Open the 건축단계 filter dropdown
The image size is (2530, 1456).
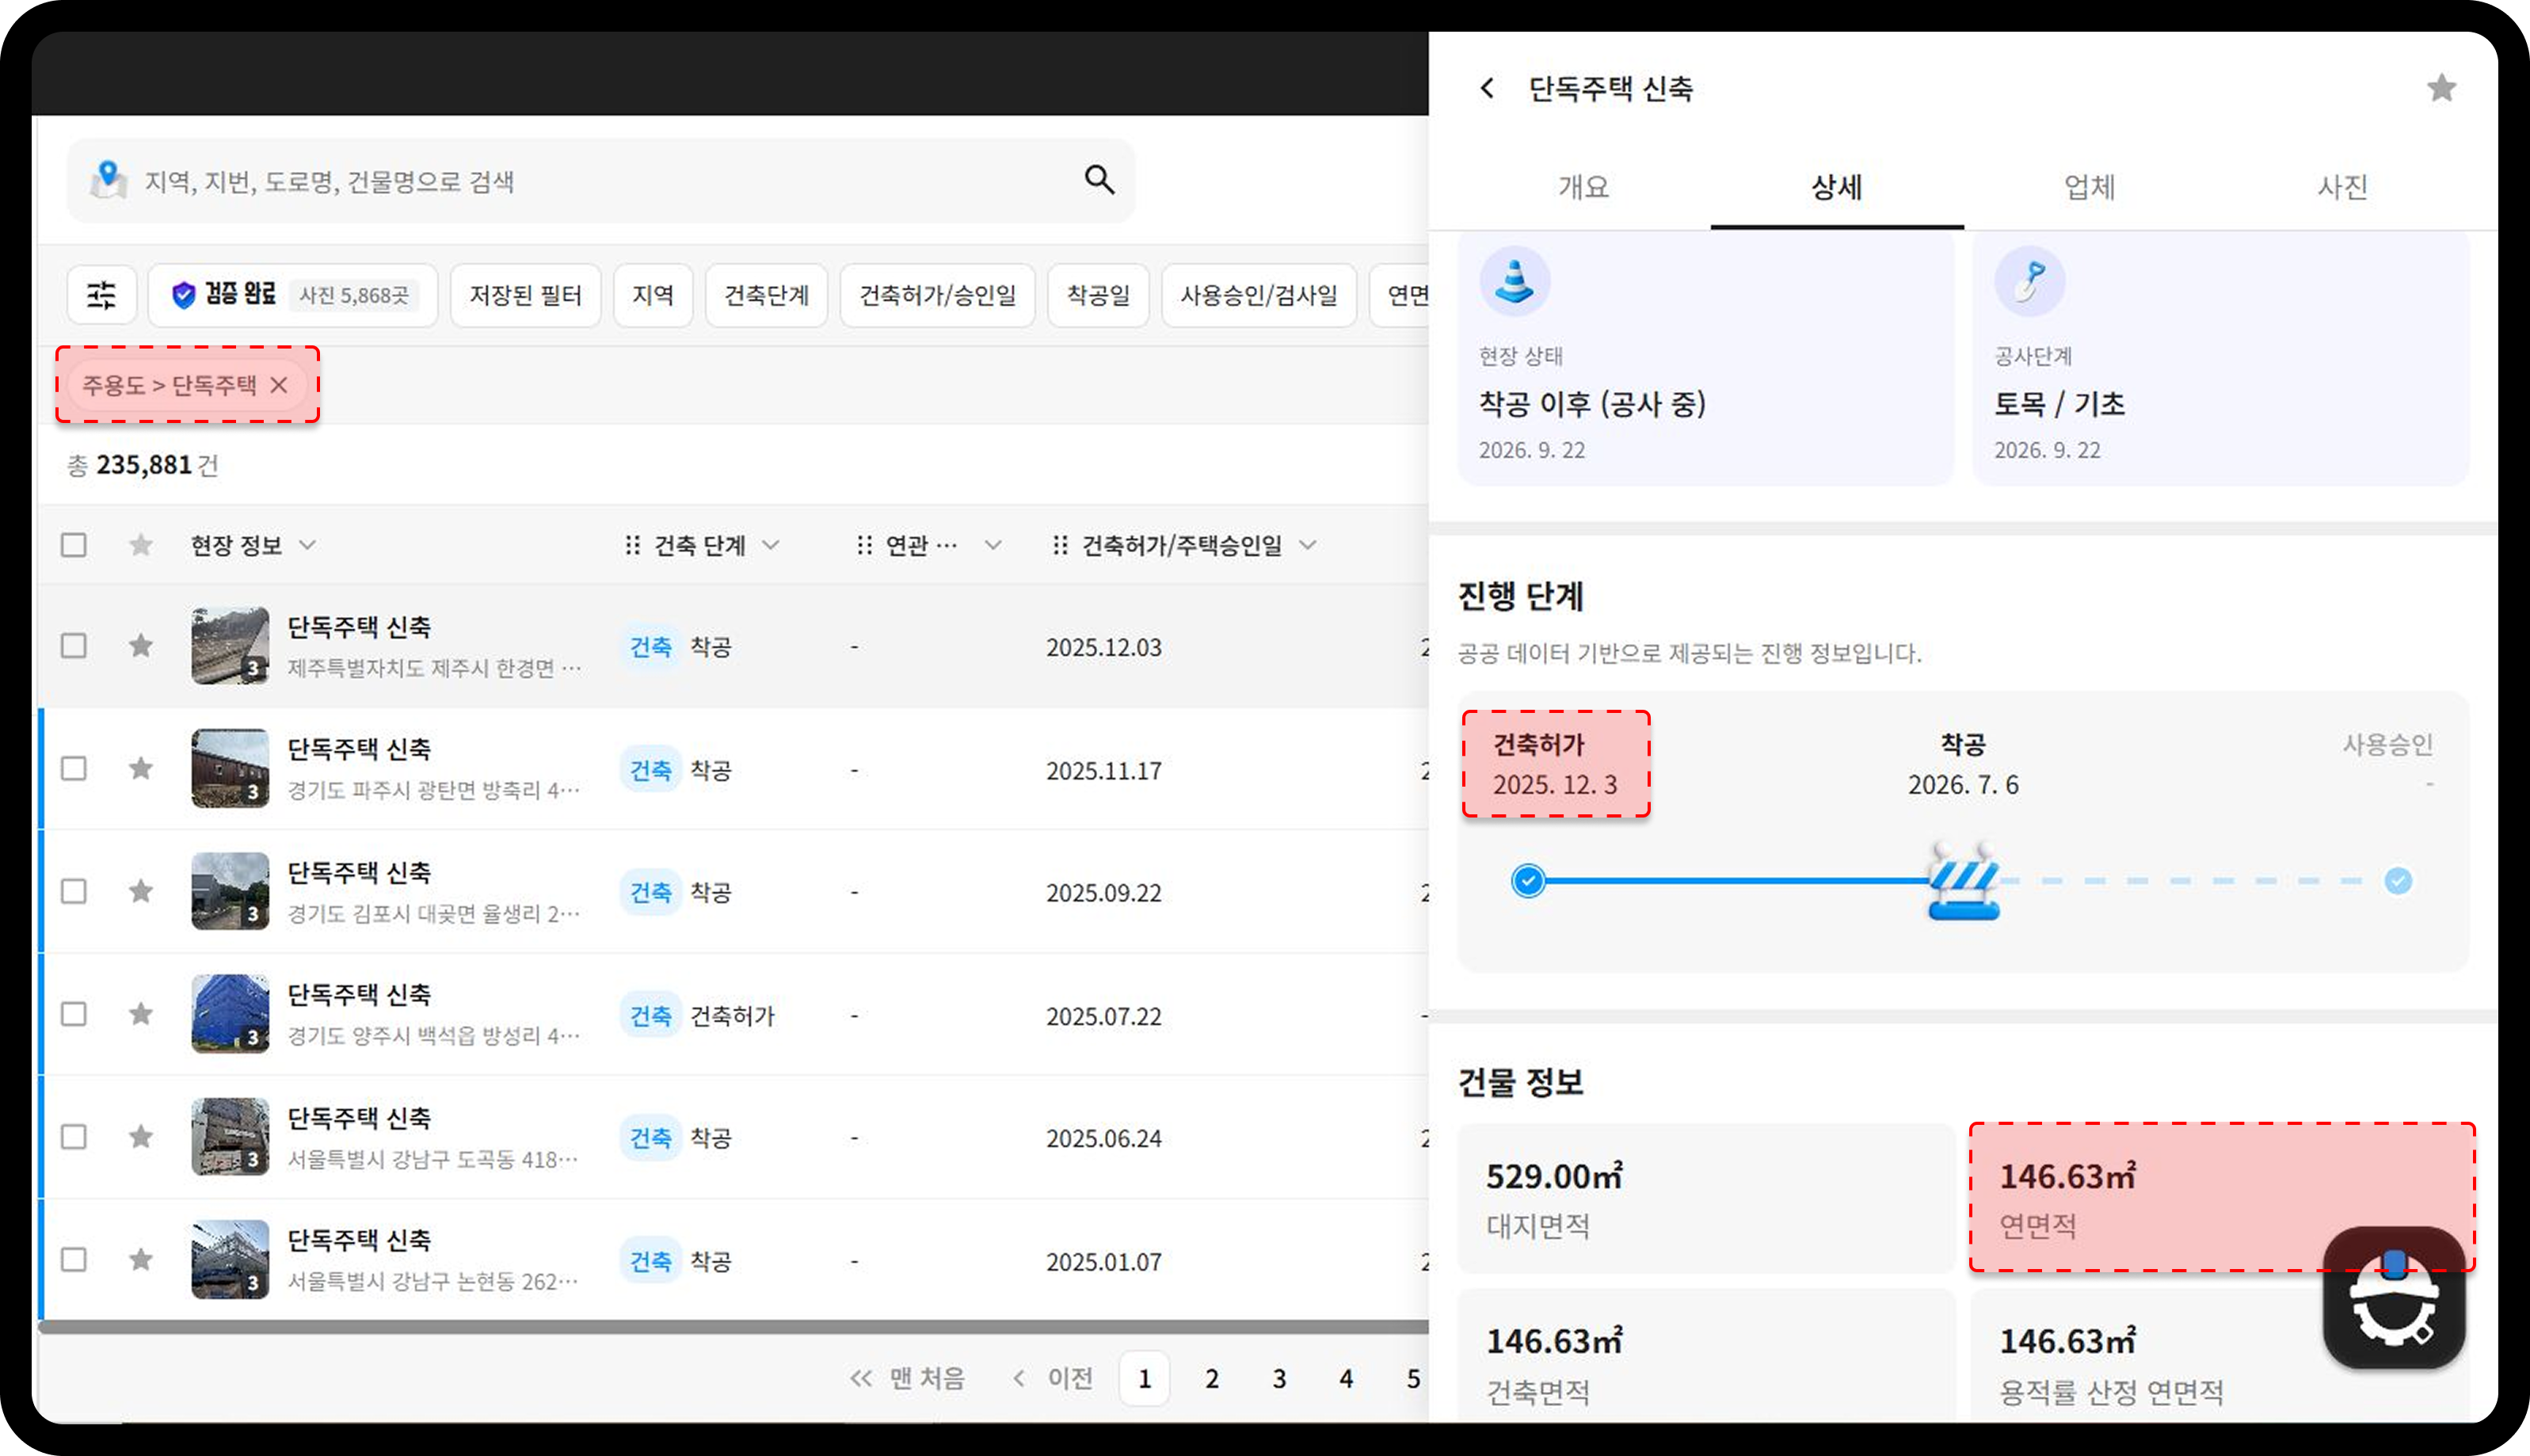(767, 295)
